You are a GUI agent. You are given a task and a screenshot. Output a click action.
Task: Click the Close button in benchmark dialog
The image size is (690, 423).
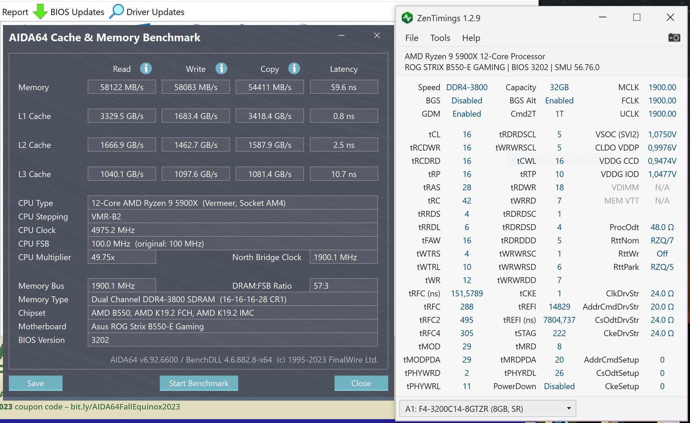tap(361, 383)
